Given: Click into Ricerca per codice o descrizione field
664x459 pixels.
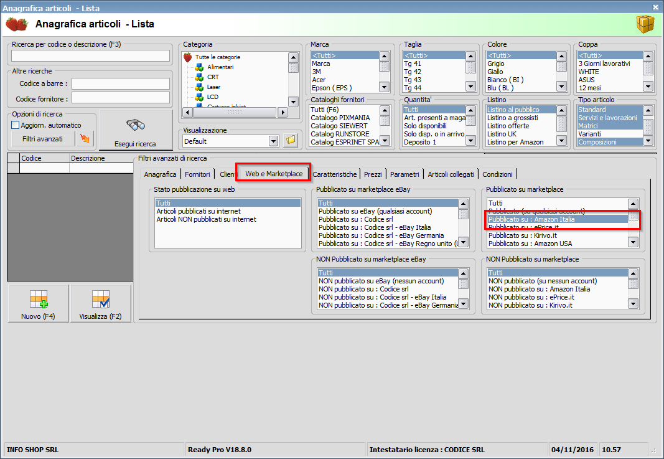Looking at the screenshot, I should pyautogui.click(x=90, y=55).
